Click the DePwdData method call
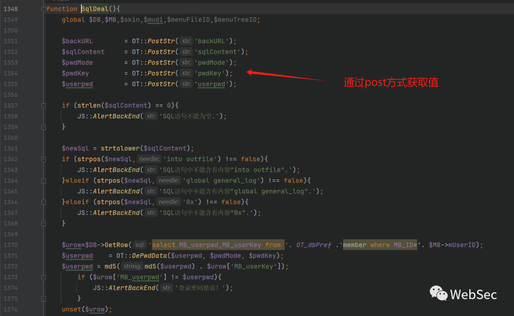This screenshot has height=316, width=514. point(149,256)
